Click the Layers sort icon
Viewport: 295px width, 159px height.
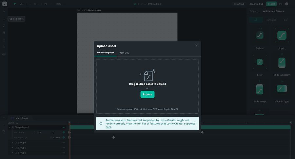tap(17, 123)
